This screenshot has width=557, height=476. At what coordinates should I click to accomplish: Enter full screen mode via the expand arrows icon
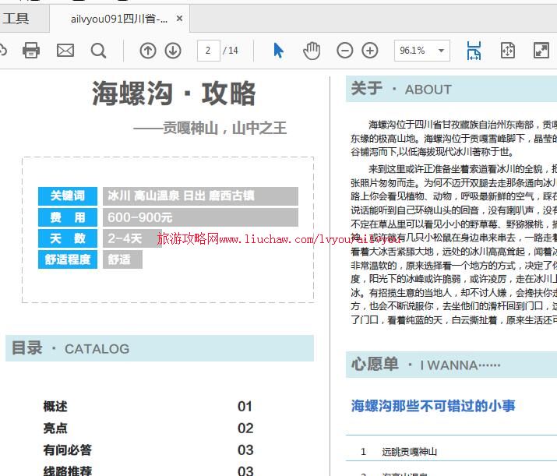(541, 51)
